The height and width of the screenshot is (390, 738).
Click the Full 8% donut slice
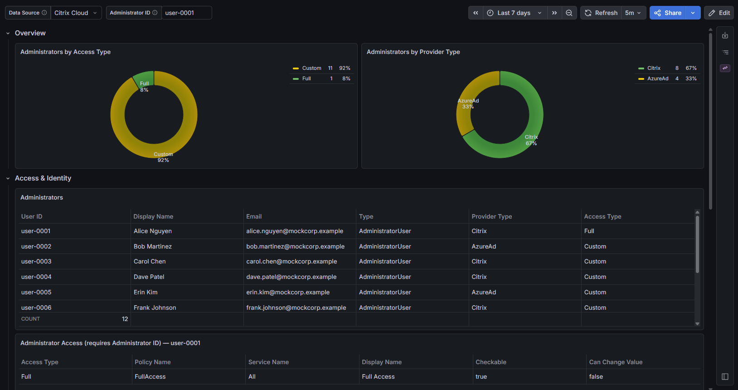145,78
